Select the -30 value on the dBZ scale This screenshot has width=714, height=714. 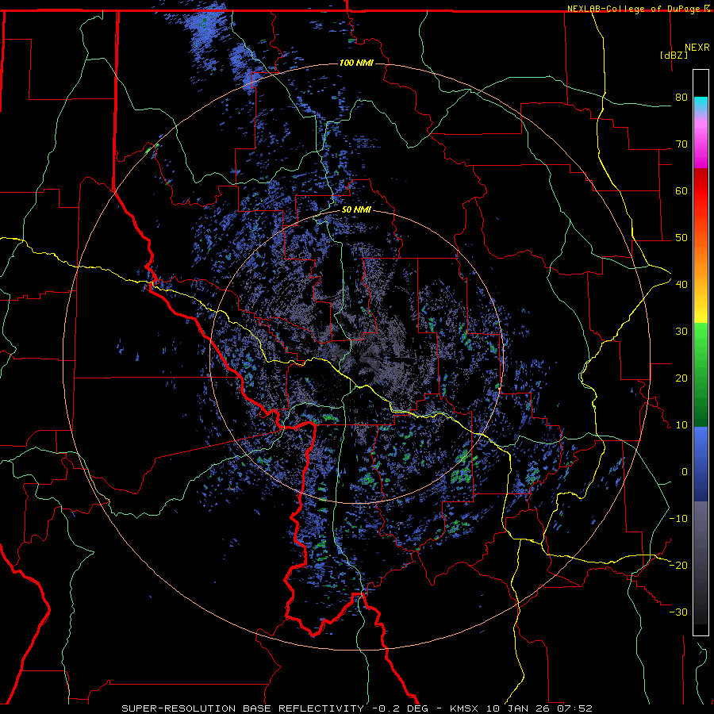[x=678, y=612]
